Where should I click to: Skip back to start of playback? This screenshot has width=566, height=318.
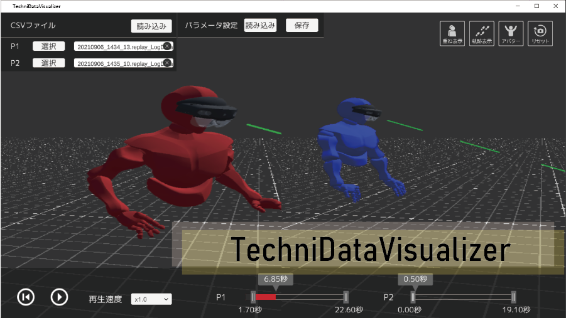(26, 297)
